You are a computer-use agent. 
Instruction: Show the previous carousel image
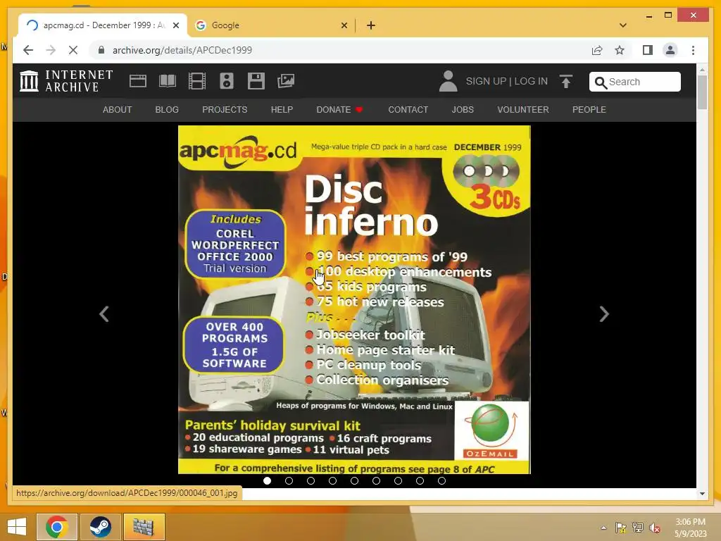(x=104, y=314)
